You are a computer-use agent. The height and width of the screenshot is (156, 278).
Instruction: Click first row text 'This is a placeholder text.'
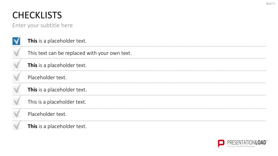click(x=57, y=41)
